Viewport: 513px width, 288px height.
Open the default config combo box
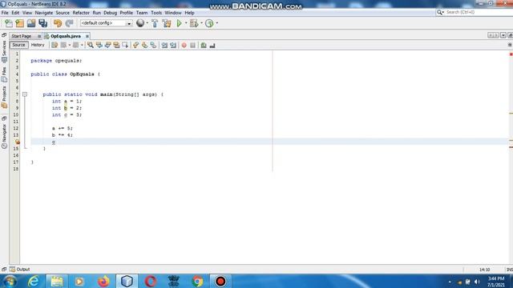[106, 23]
